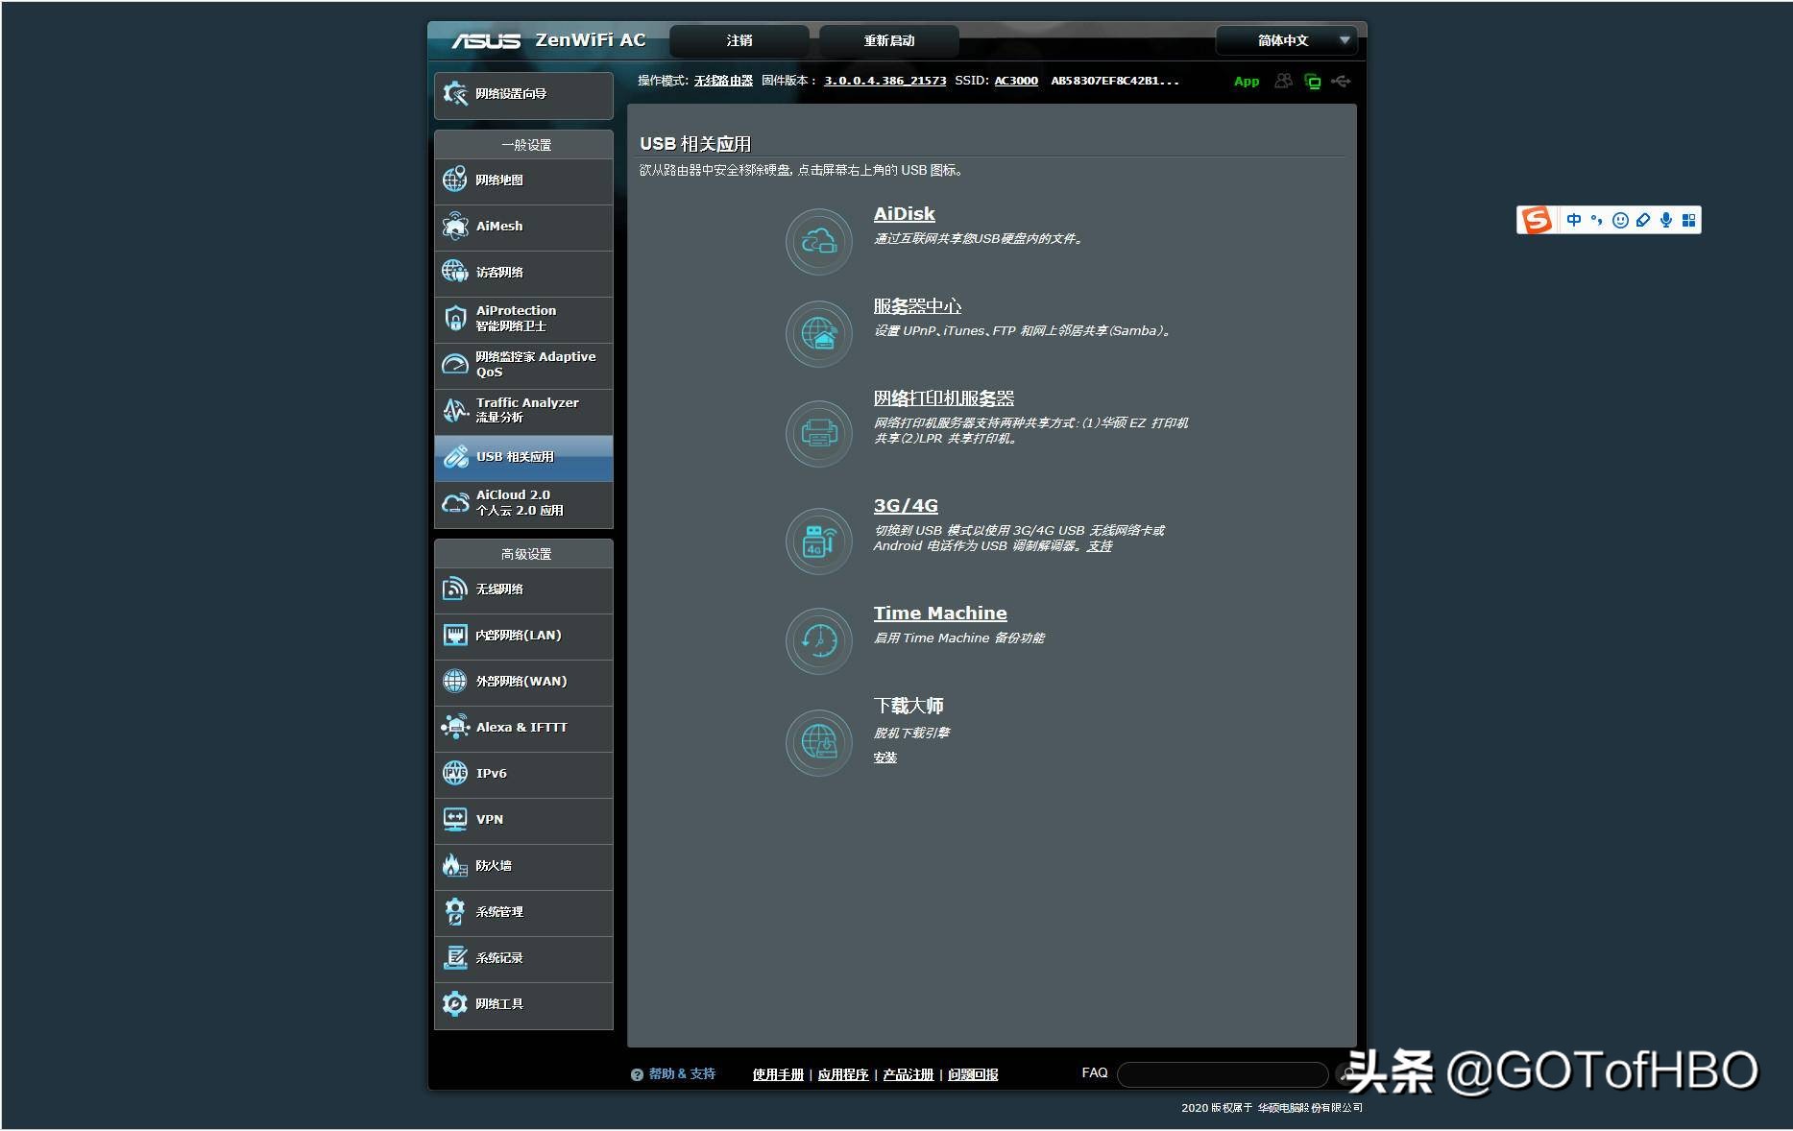Click the Sogou input method S logo
The width and height of the screenshot is (1793, 1131).
1537,220
